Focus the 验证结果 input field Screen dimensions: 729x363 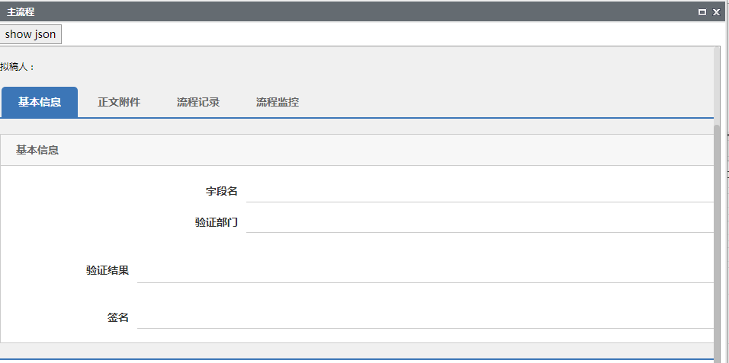pyautogui.click(x=425, y=271)
